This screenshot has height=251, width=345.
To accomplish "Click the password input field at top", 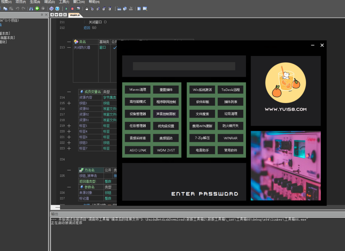I will pyautogui.click(x=184, y=66).
